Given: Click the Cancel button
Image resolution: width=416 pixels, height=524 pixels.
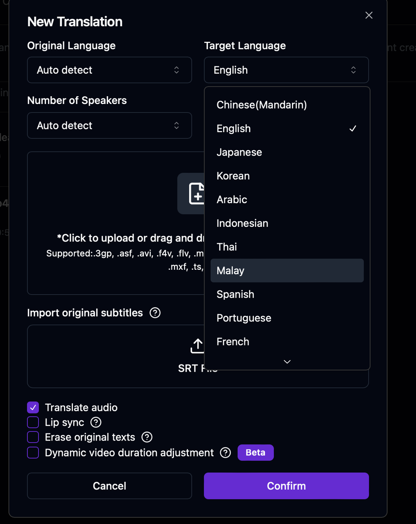Looking at the screenshot, I should point(109,486).
